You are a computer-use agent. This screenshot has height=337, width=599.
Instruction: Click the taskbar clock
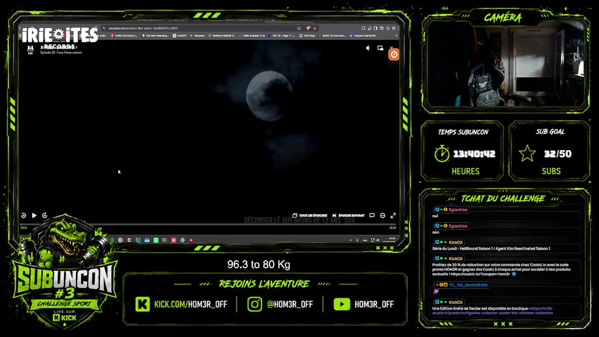point(390,240)
